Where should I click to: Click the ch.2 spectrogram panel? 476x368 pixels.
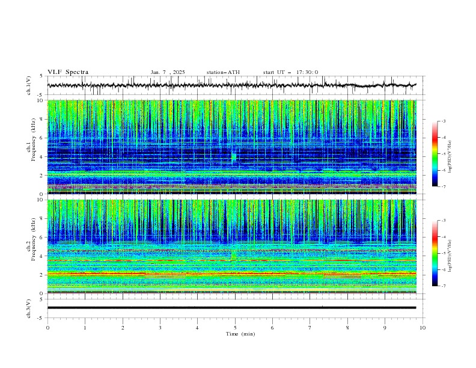click(232, 247)
